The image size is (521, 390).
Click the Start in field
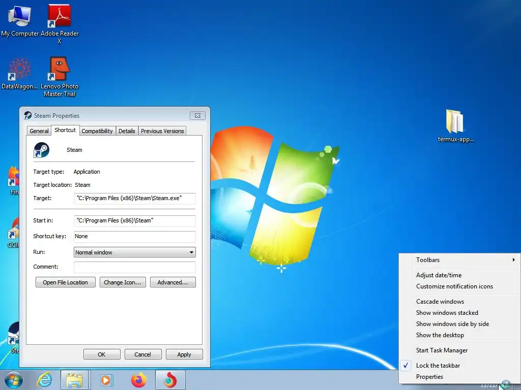134,220
